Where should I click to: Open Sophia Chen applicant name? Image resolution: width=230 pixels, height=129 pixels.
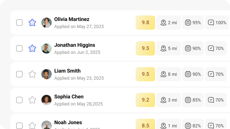pyautogui.click(x=69, y=97)
